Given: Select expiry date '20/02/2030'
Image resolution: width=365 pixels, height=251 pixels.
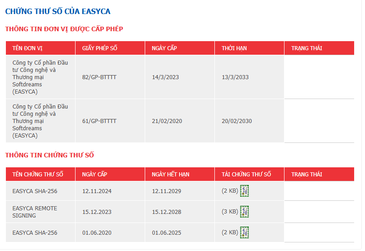Looking at the screenshot, I should pos(237,121).
